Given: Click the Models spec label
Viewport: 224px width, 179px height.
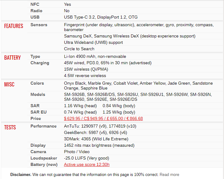Looking at the screenshot, I should pyautogui.click(x=38, y=94).
